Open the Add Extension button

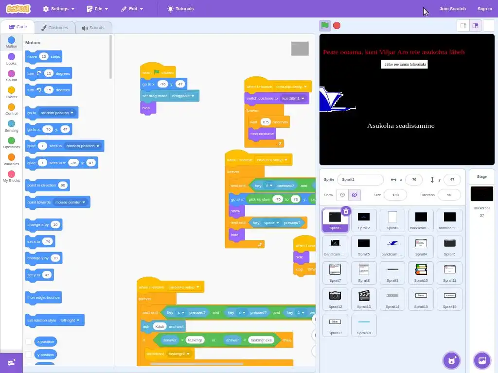tap(12, 362)
